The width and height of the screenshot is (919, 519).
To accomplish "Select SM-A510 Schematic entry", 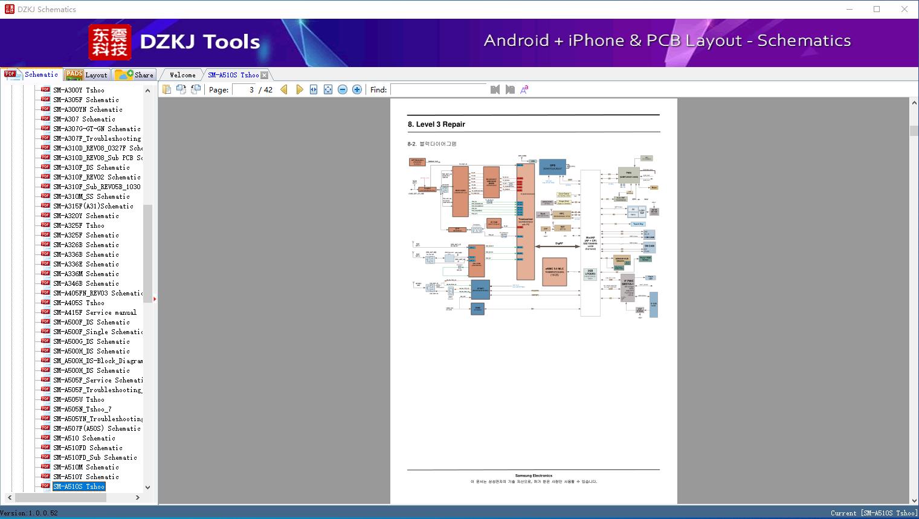I will [84, 438].
